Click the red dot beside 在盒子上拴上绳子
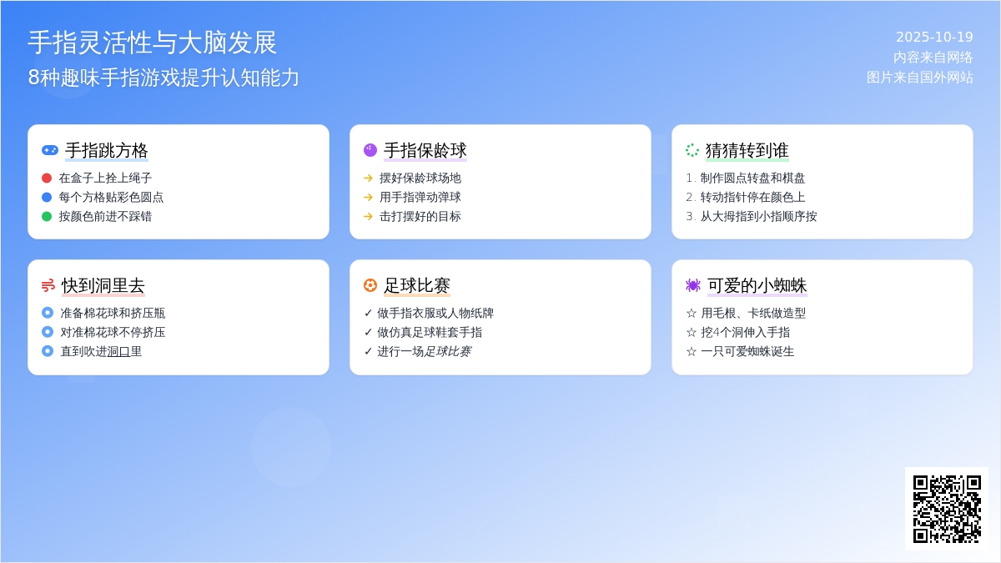The width and height of the screenshot is (1001, 563). (47, 178)
